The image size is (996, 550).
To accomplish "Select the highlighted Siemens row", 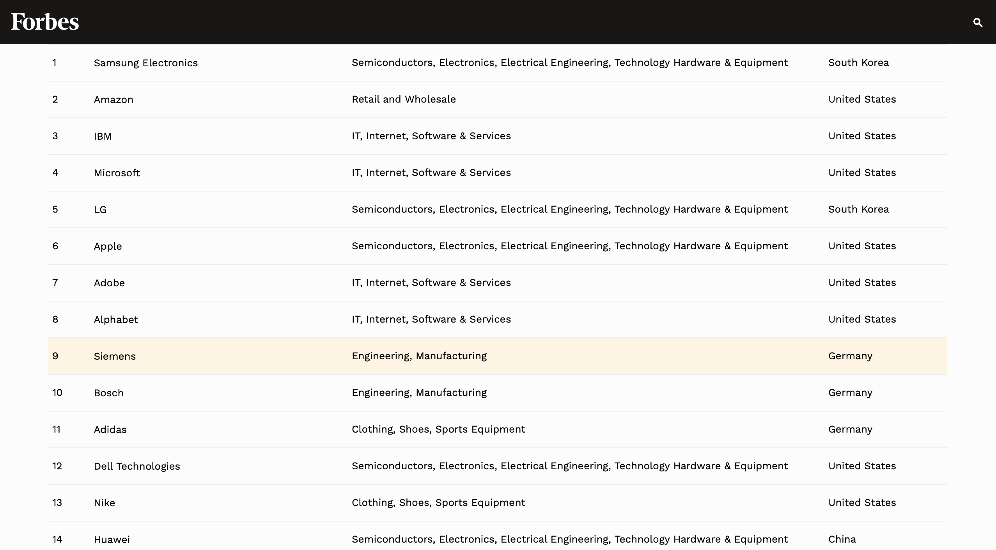I will coord(115,356).
